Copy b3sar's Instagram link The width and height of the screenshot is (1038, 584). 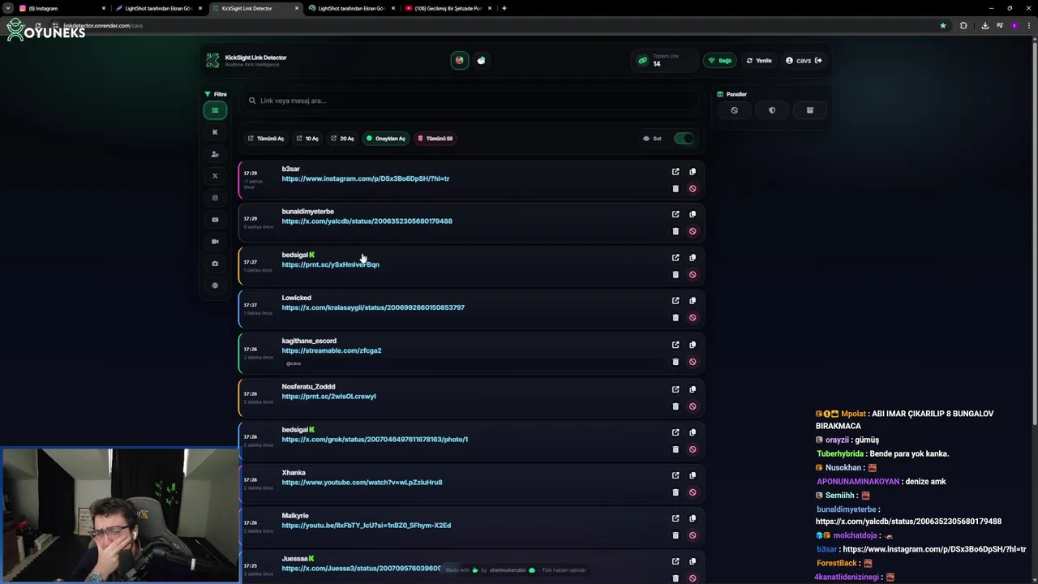click(693, 172)
